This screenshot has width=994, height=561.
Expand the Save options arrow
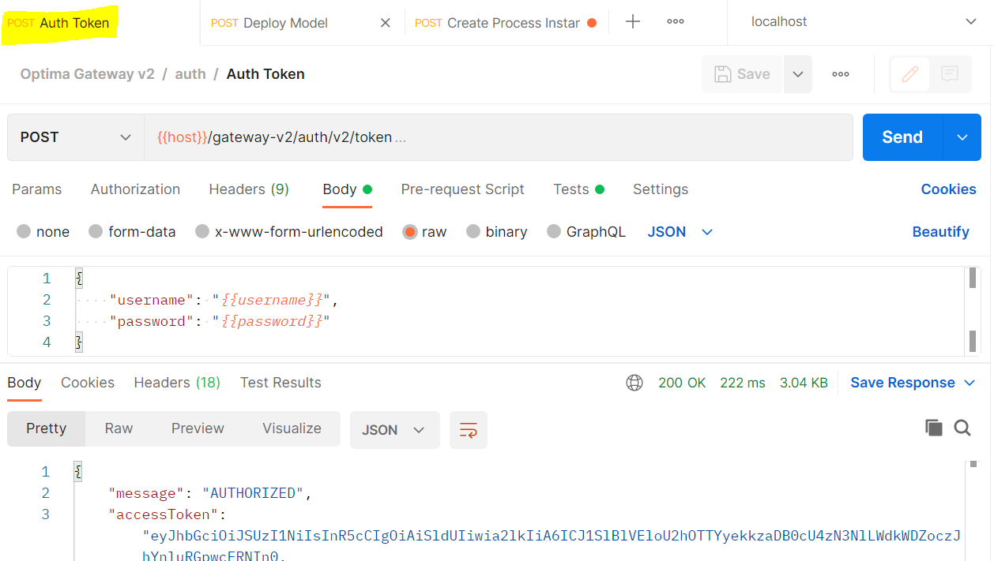click(x=798, y=74)
